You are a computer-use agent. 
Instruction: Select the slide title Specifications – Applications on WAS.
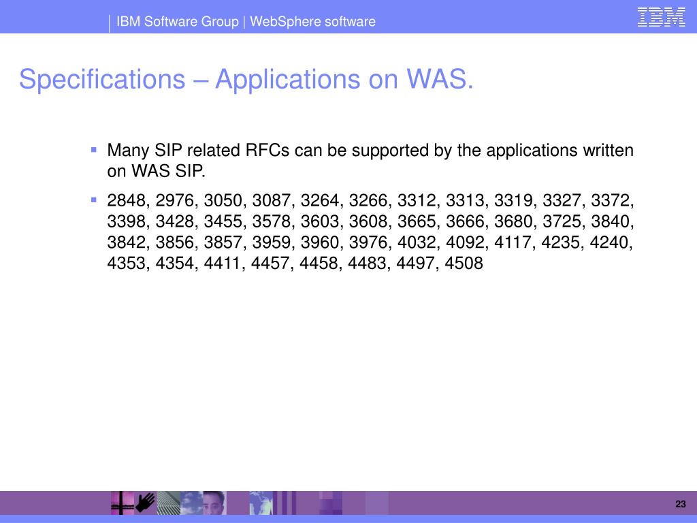[x=246, y=79]
